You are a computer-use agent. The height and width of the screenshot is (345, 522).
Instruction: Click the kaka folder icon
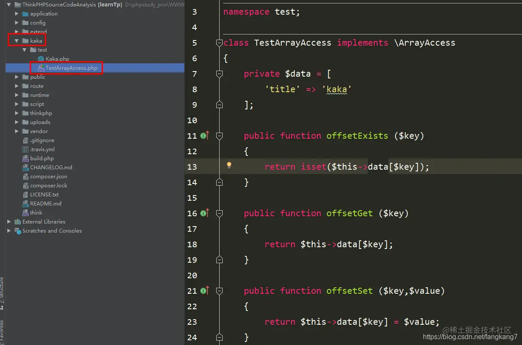pyautogui.click(x=25, y=41)
